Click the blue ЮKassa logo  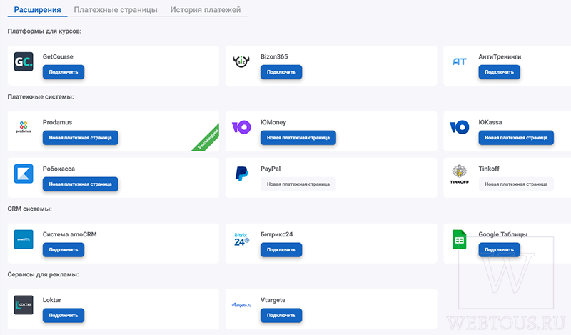pyautogui.click(x=459, y=127)
